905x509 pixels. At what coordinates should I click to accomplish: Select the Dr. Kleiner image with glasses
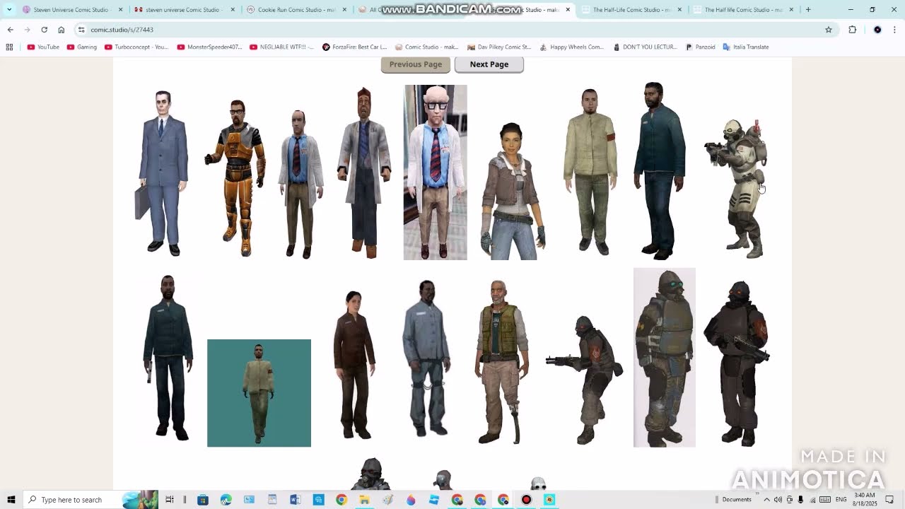[x=436, y=172]
